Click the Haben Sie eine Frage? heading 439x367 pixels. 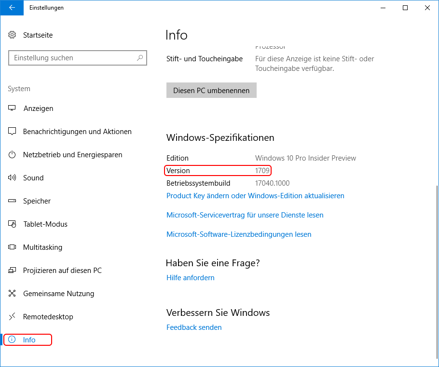pos(213,263)
